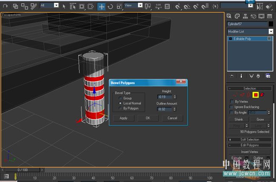Open Configure Modifier Sets icon
This screenshot has height=182, width=276.
click(268, 76)
